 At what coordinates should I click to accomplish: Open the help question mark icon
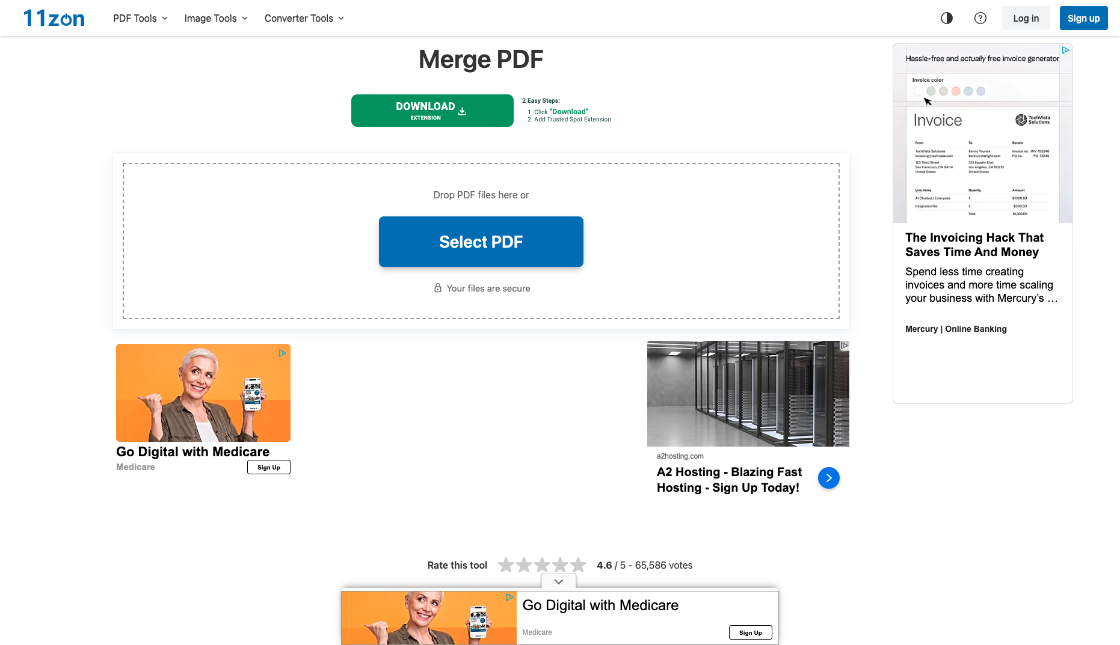pos(980,18)
